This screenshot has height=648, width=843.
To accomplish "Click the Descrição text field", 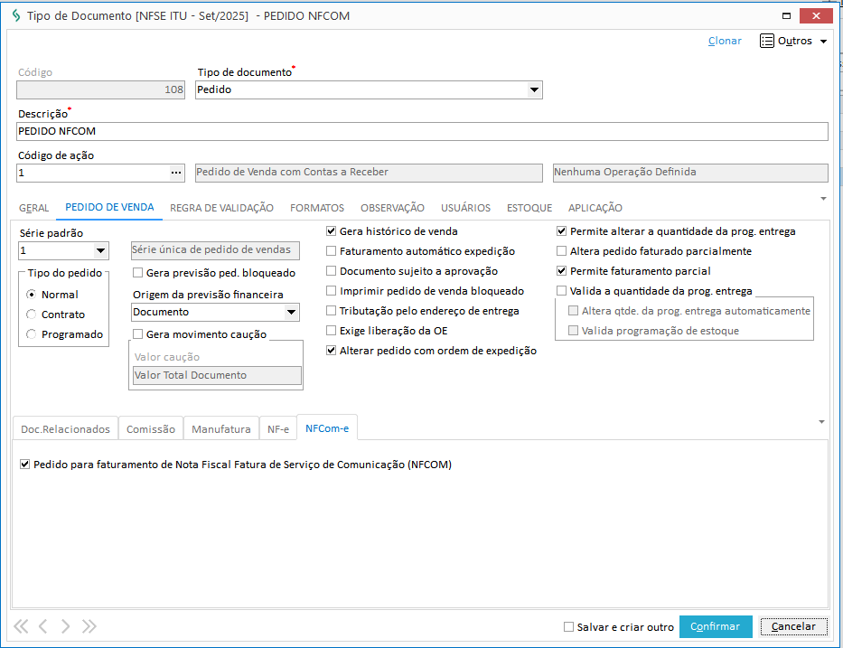I will (422, 131).
